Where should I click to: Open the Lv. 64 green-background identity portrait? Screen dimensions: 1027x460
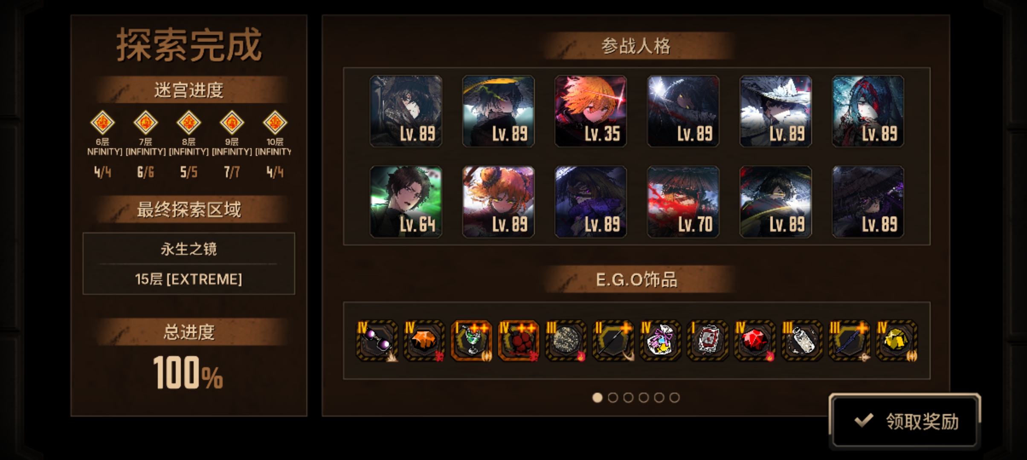pos(406,202)
